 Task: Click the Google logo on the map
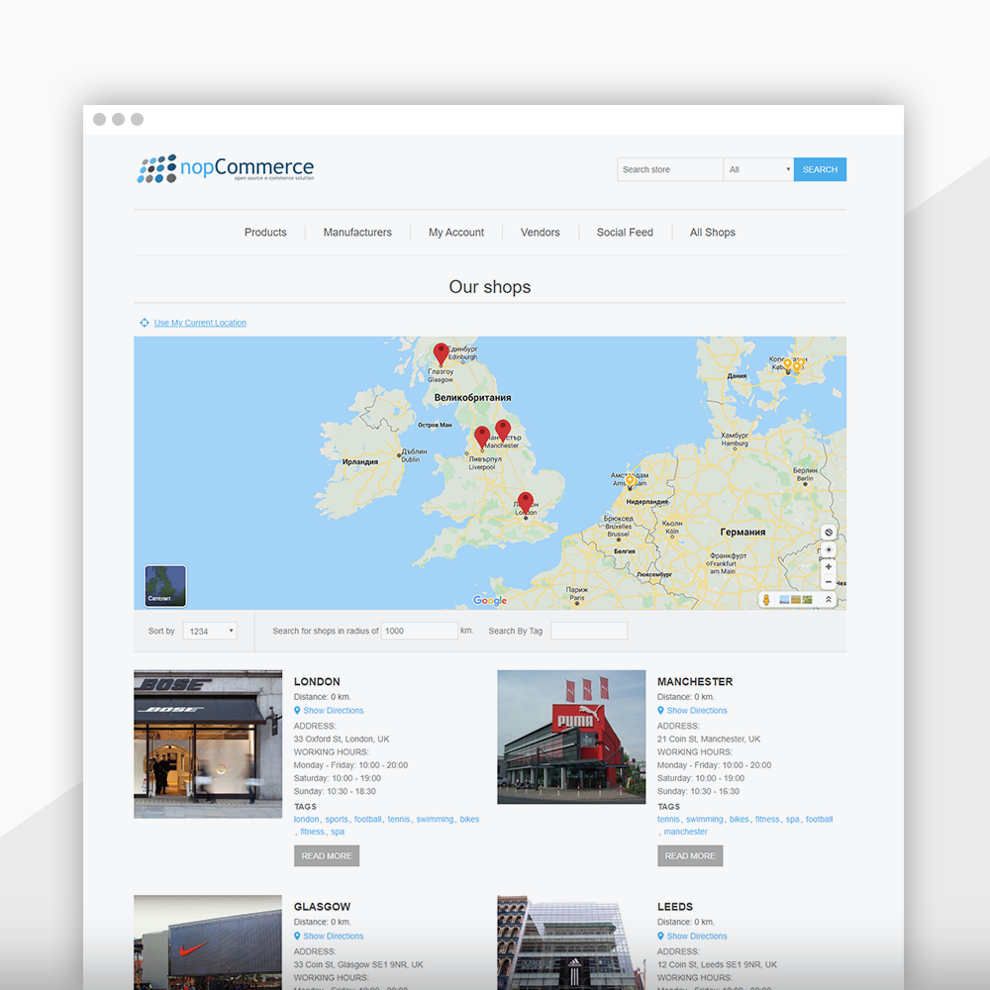(490, 601)
